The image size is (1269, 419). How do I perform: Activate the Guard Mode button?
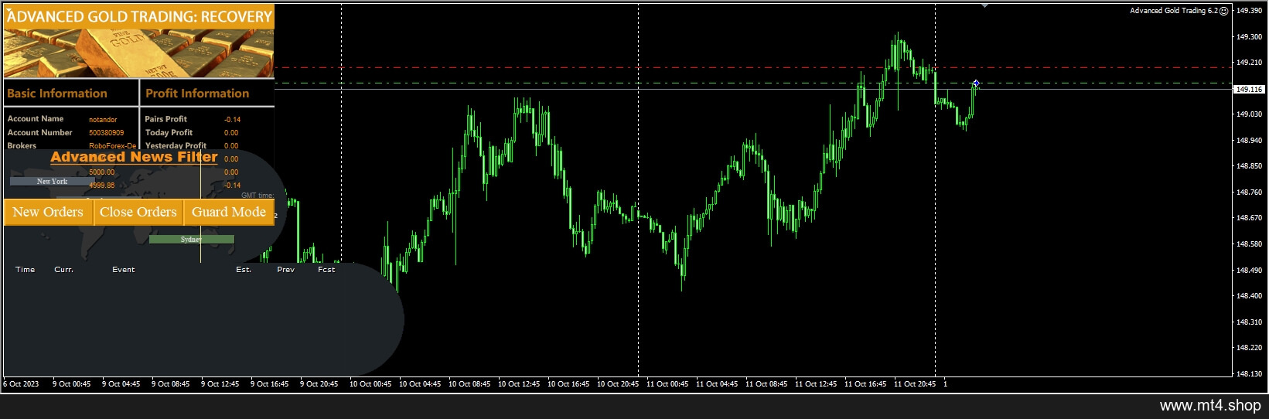coord(229,212)
